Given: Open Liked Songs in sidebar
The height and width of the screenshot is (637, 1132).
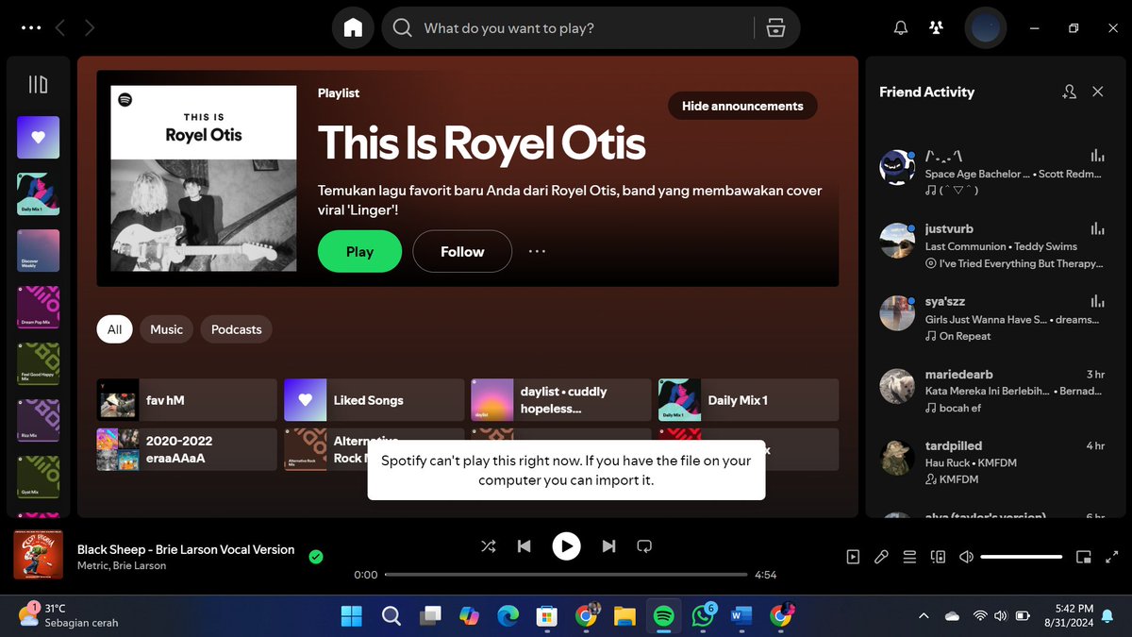Looking at the screenshot, I should [x=38, y=137].
